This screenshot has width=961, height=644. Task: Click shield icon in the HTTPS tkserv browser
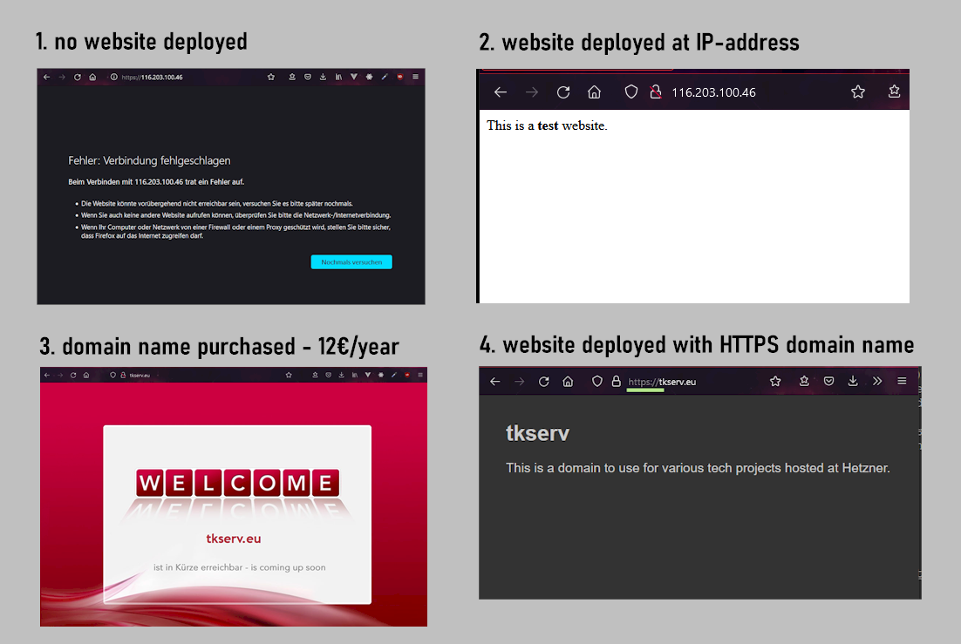click(x=597, y=382)
